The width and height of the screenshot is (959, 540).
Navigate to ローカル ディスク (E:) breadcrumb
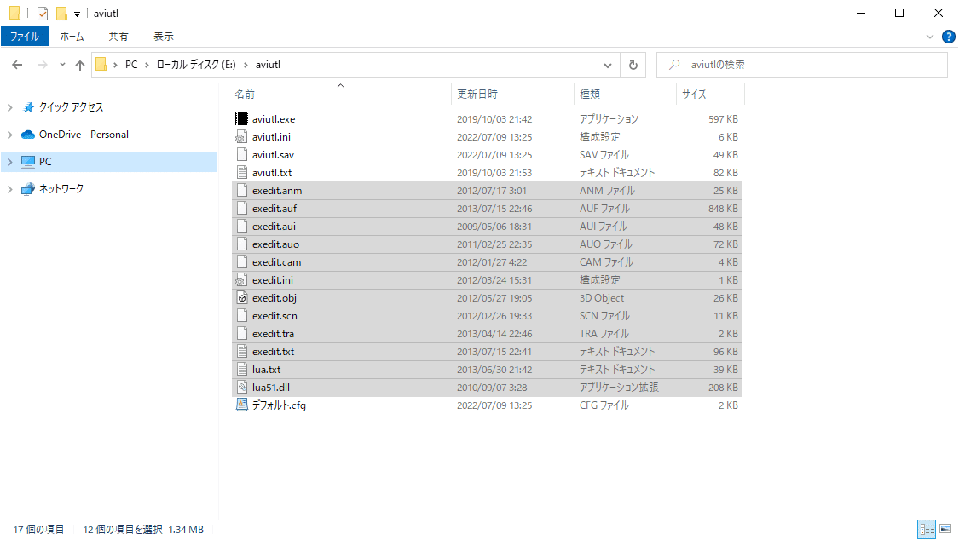tap(196, 65)
